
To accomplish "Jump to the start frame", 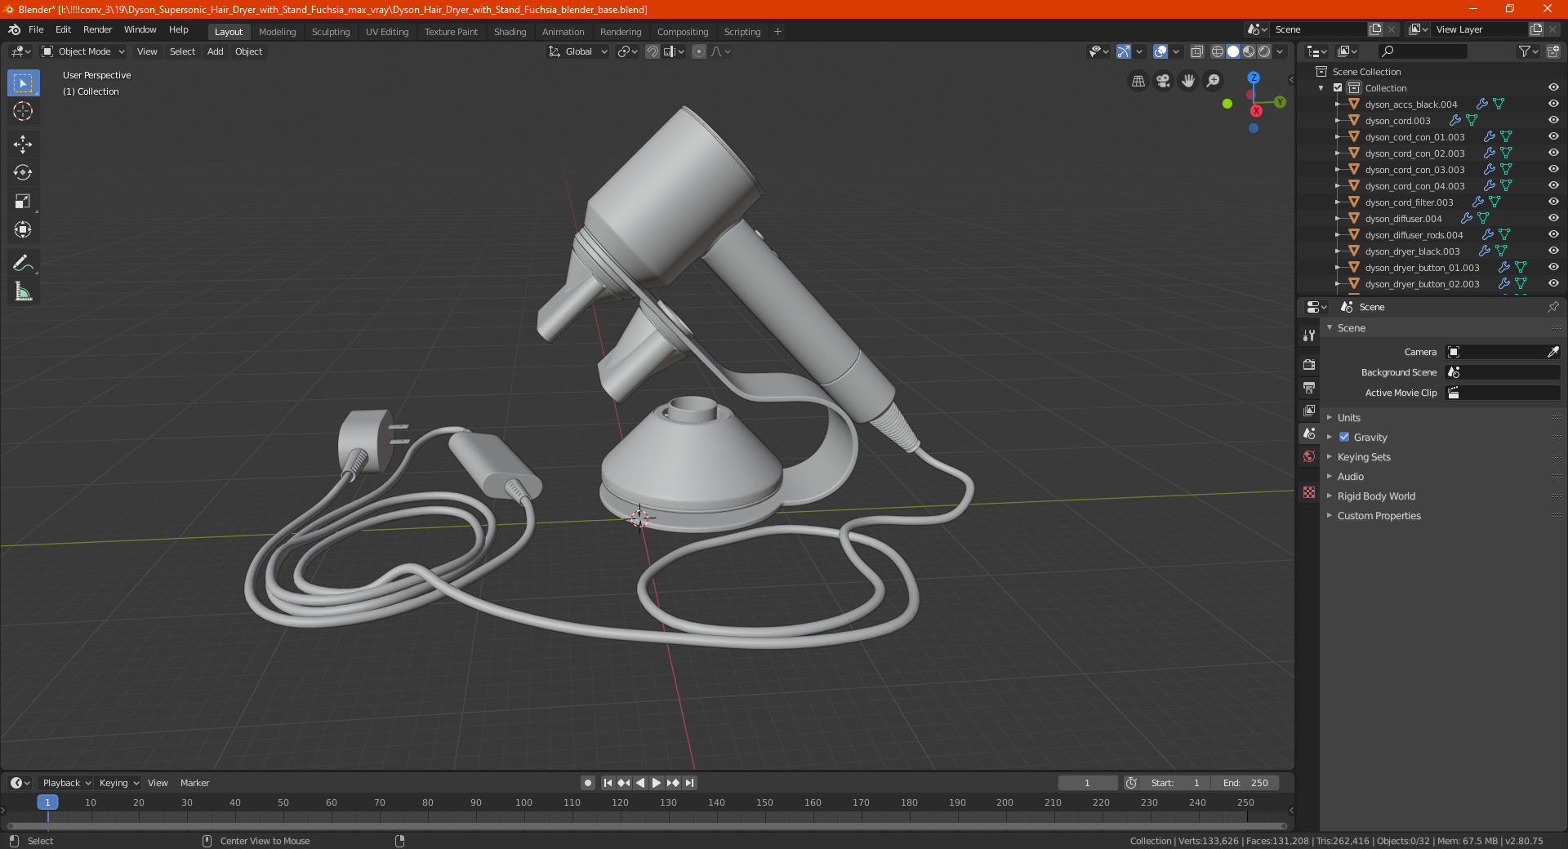I will [x=608, y=783].
